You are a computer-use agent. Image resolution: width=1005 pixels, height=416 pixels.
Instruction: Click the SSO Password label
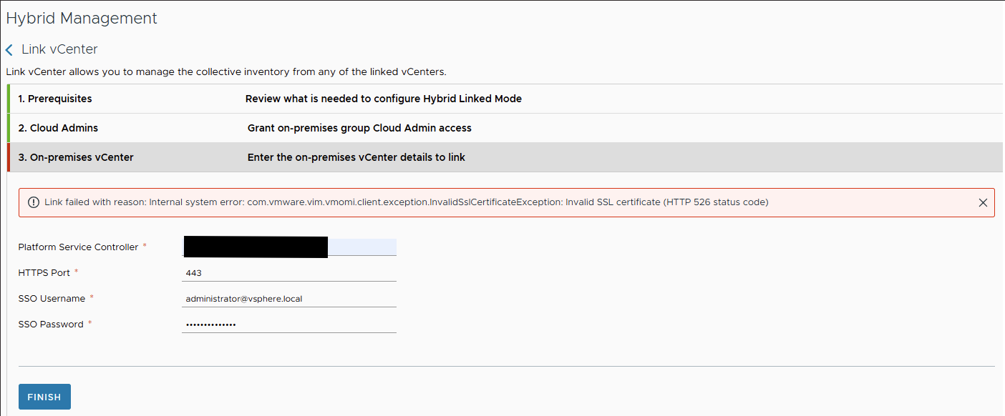51,325
